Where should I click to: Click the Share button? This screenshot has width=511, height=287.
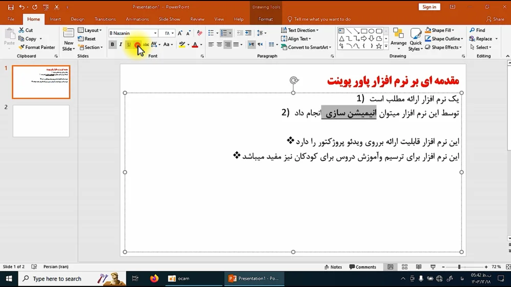click(495, 19)
